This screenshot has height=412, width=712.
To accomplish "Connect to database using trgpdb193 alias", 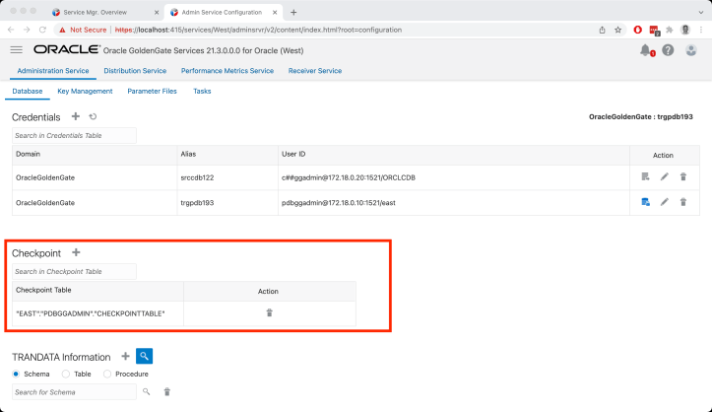I will click(x=645, y=201).
